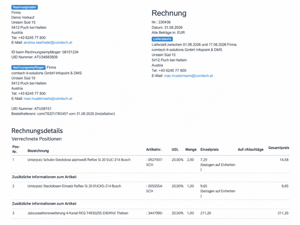Click the UID Nummer ATU34583509 text

[x=35, y=57]
